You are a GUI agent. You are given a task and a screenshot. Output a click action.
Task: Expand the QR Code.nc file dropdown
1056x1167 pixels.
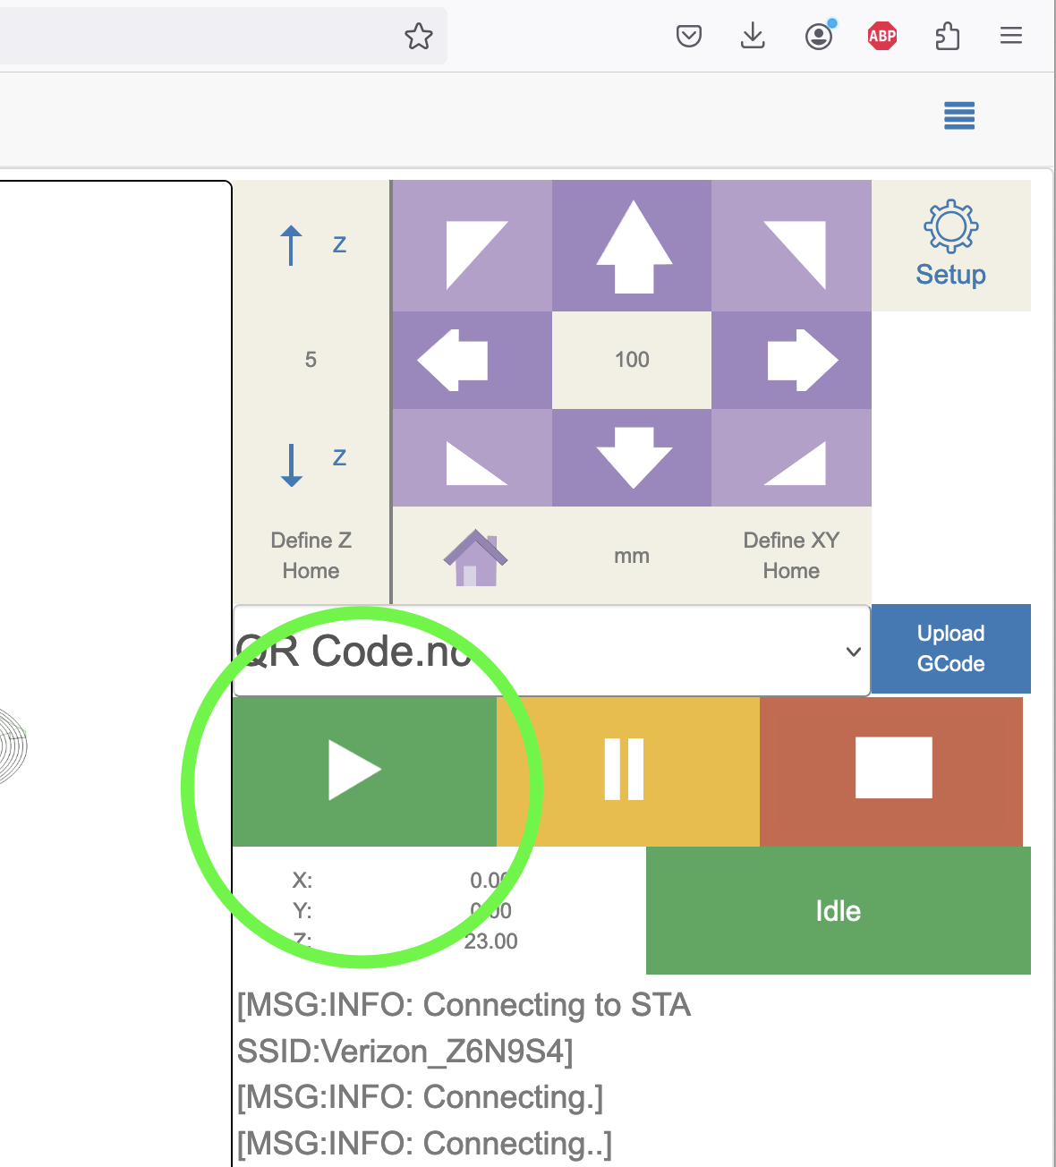pos(551,651)
